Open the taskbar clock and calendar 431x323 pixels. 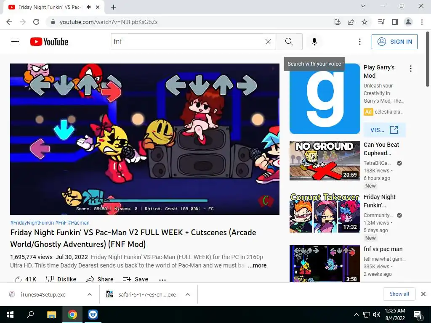[395, 315]
